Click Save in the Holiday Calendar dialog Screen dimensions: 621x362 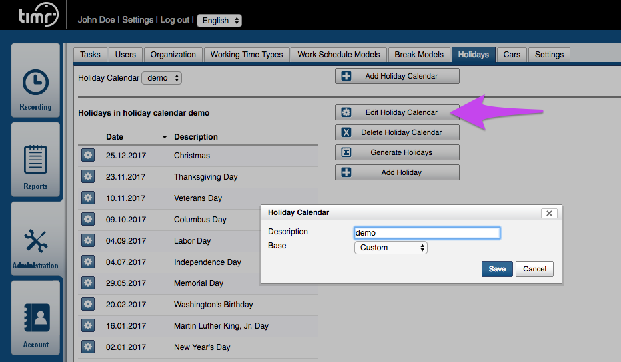[x=497, y=269]
